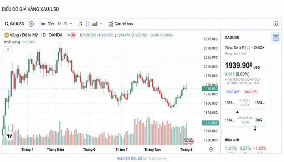The image size is (284, 162).
Task: Take a chart snapshot with camera icon
Action: pyautogui.click(x=276, y=24)
